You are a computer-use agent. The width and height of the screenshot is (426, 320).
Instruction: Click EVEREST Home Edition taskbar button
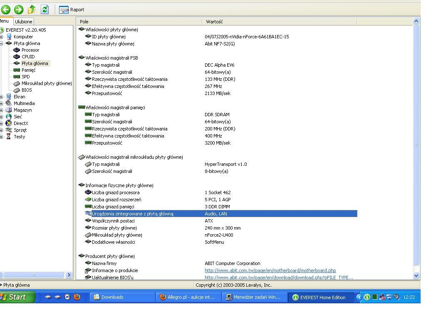[x=320, y=297]
